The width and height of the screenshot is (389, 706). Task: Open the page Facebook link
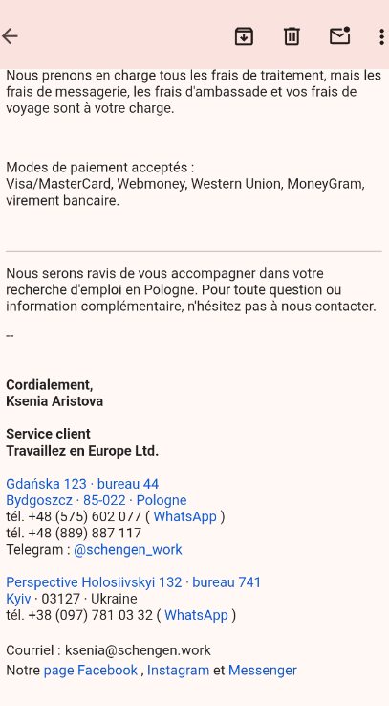tap(90, 671)
